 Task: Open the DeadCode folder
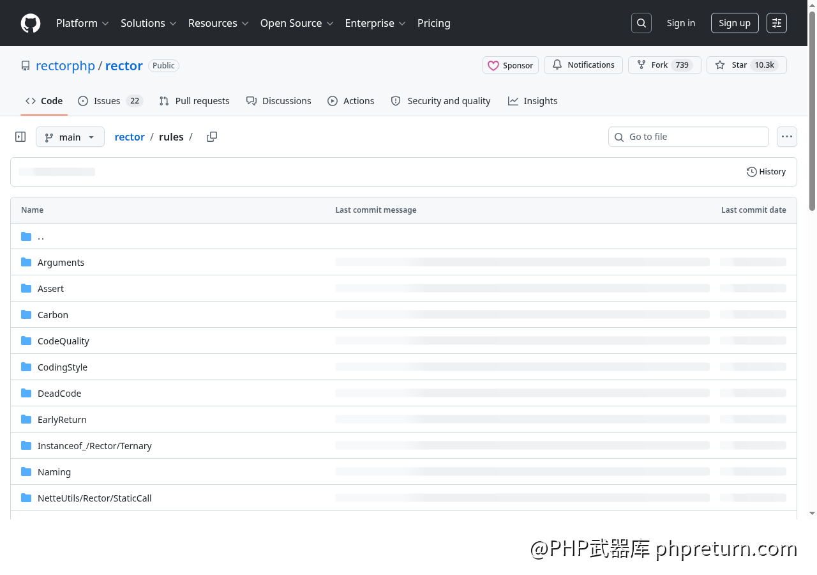click(59, 394)
